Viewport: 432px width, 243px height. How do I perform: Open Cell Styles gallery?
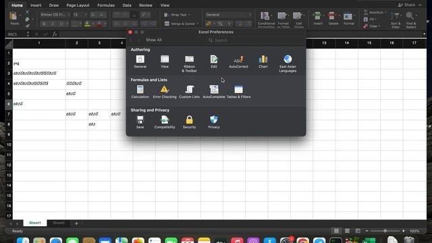coord(298,20)
